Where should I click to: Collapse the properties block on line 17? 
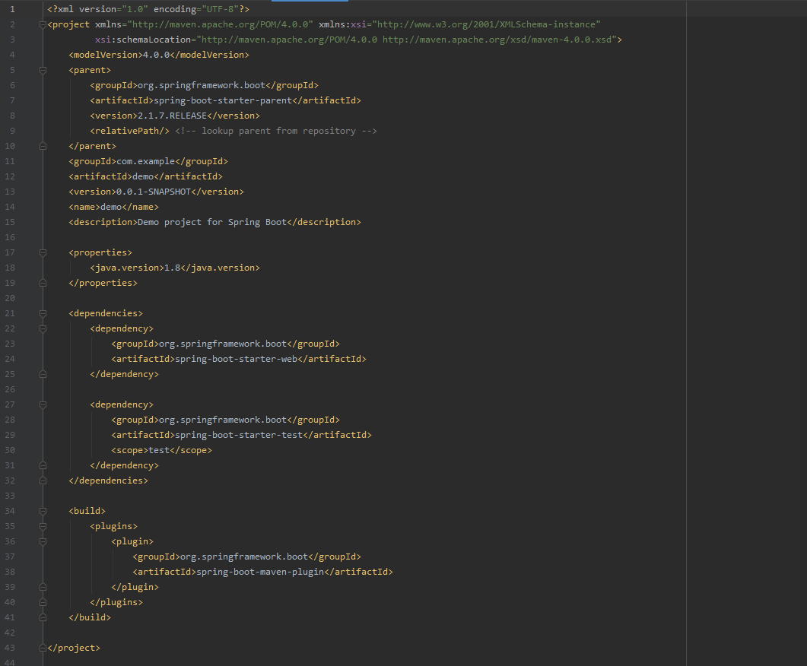point(43,252)
